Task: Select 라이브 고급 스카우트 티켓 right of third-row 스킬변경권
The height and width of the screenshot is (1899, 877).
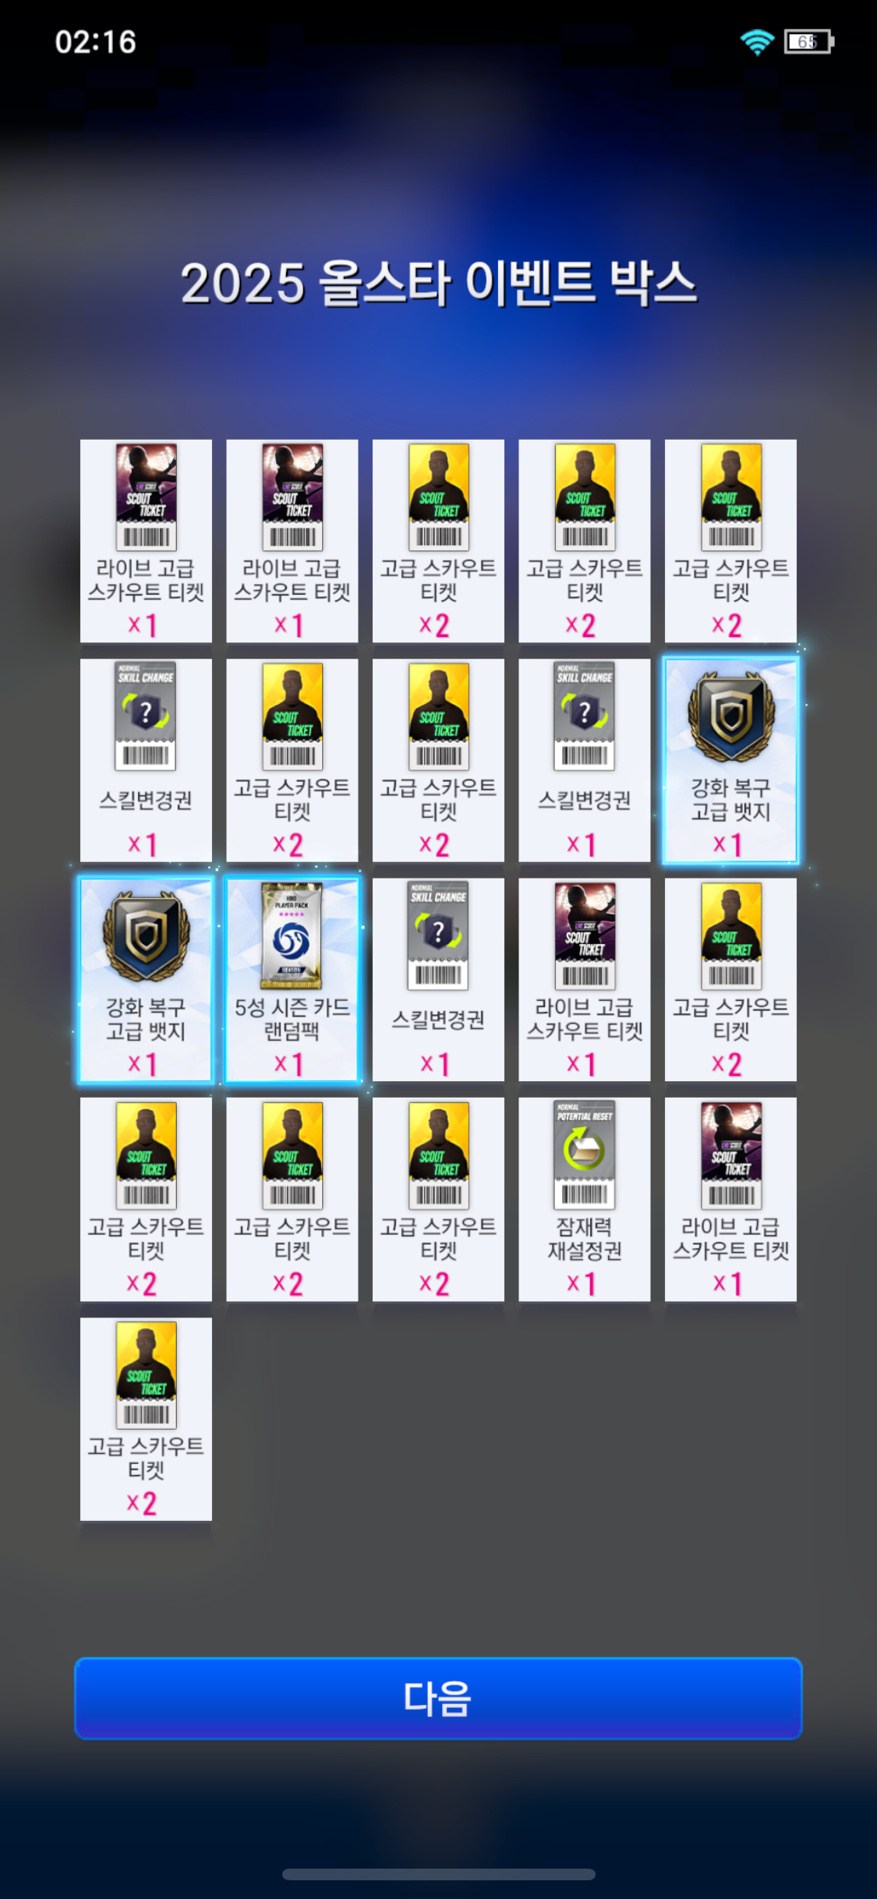Action: (x=585, y=980)
